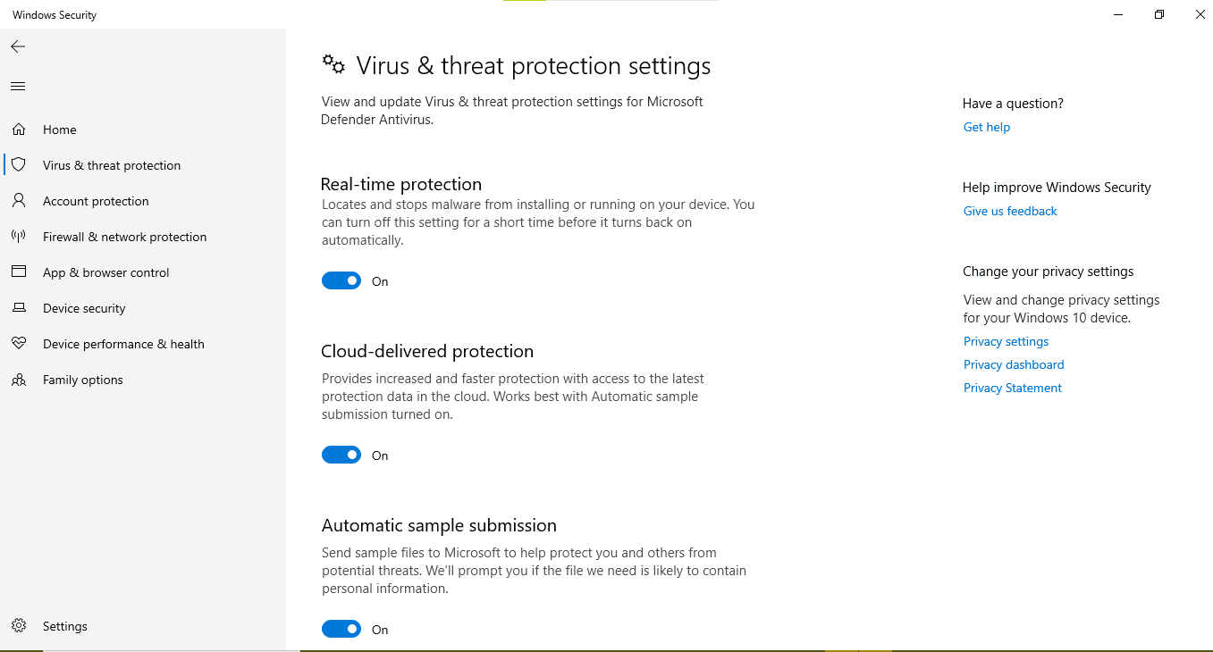Select the Device security icon
Viewport: 1213px width, 652px height.
pyautogui.click(x=19, y=307)
